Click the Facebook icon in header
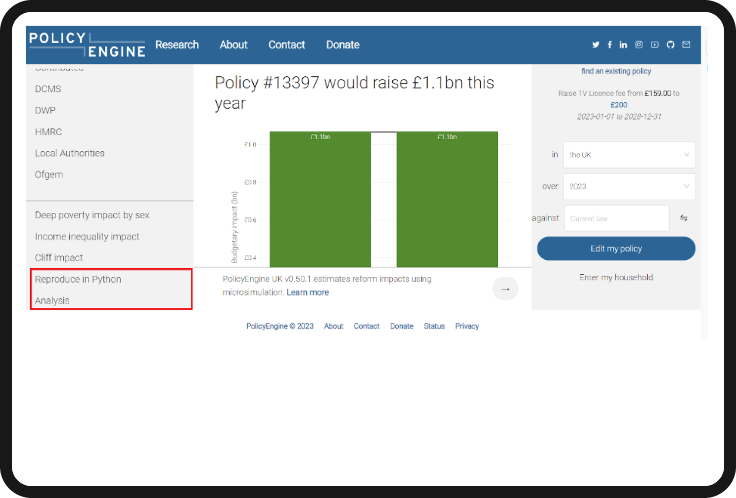The image size is (736, 498). click(609, 44)
